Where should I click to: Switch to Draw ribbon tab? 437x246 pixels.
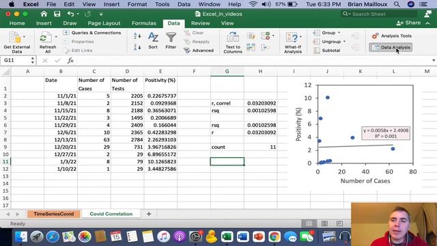70,23
